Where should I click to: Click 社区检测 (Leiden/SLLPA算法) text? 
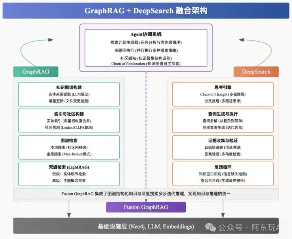(x=69, y=127)
